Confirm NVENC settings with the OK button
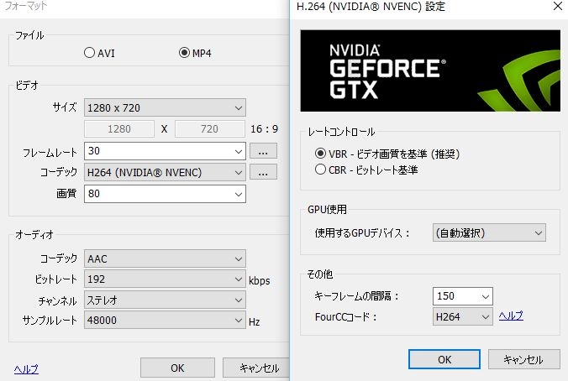 (x=444, y=359)
